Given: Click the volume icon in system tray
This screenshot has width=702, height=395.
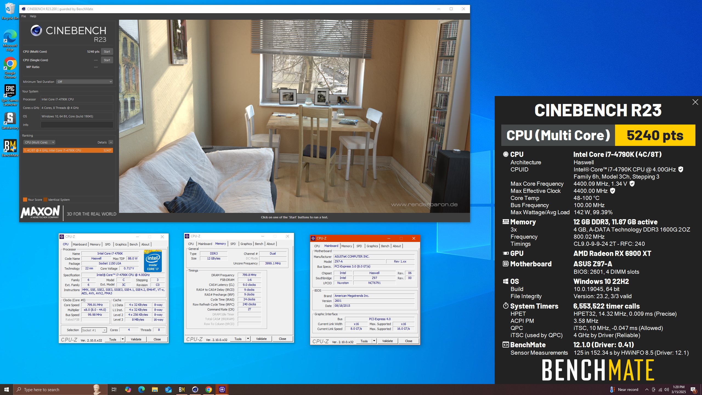Looking at the screenshot, I should (667, 390).
